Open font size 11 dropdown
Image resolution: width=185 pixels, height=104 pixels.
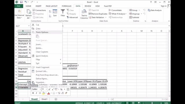[46, 89]
